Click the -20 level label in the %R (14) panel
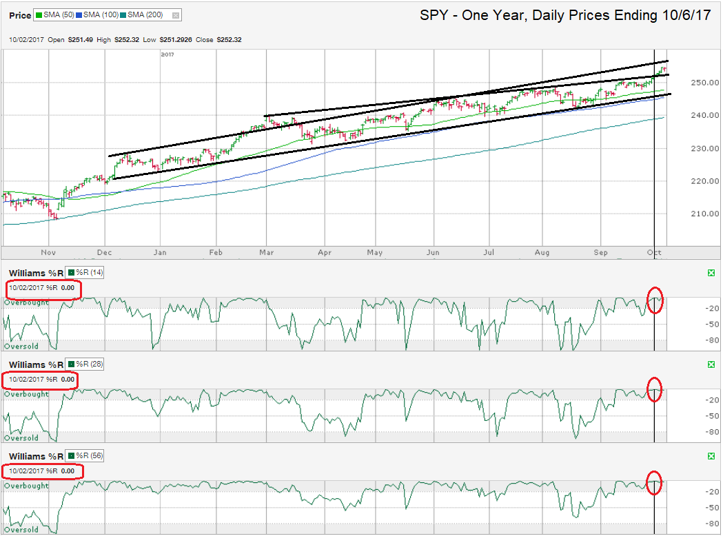The width and height of the screenshot is (723, 536). pos(713,309)
